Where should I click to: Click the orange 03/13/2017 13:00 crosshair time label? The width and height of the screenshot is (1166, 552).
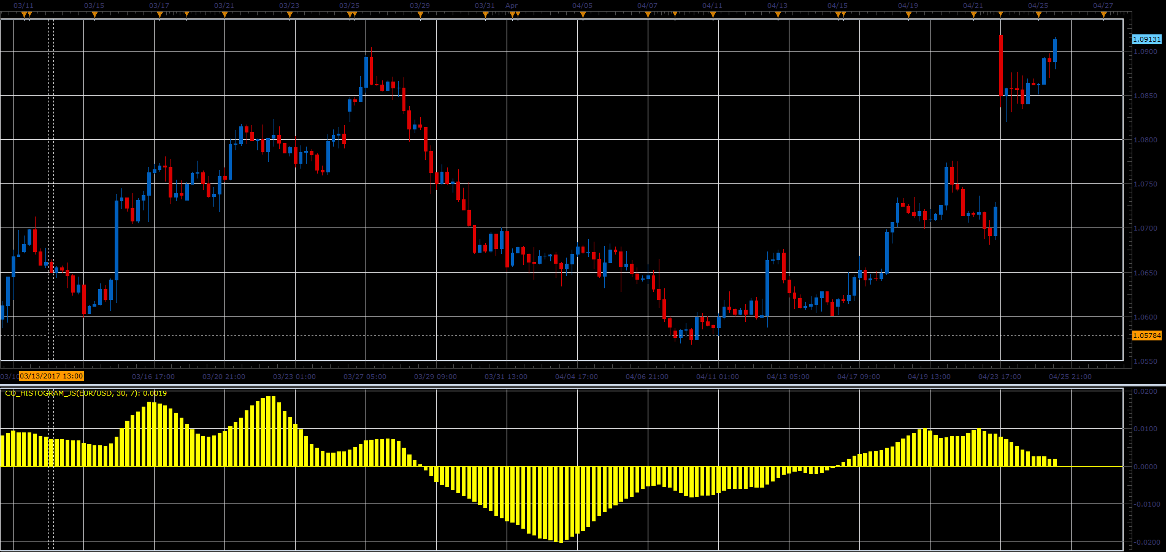pos(52,376)
